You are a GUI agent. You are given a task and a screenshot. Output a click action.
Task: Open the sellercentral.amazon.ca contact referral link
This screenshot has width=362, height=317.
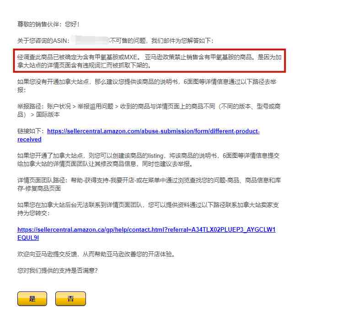click(x=146, y=234)
